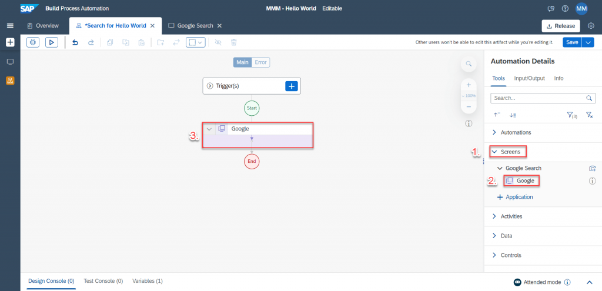Expand the Activities section

coord(494,216)
